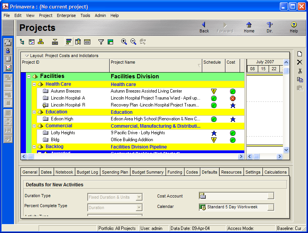Click the Gantt pane scroll up arrow
308x233 pixels.
286,62
